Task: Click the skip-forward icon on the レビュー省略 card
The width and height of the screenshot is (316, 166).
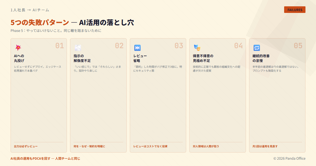Action: click(x=137, y=48)
